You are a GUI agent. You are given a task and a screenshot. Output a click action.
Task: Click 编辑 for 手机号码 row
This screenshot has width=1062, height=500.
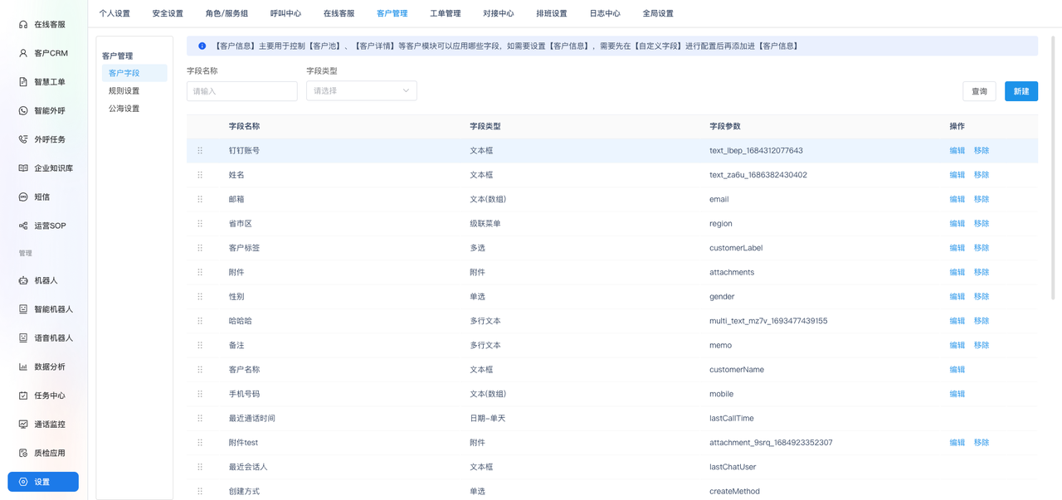(957, 394)
